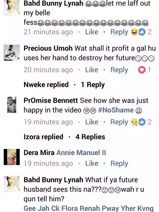Open Bahd Bunny Lynah's avatar on bottom comment
This screenshot has width=159, height=212.
12,184
